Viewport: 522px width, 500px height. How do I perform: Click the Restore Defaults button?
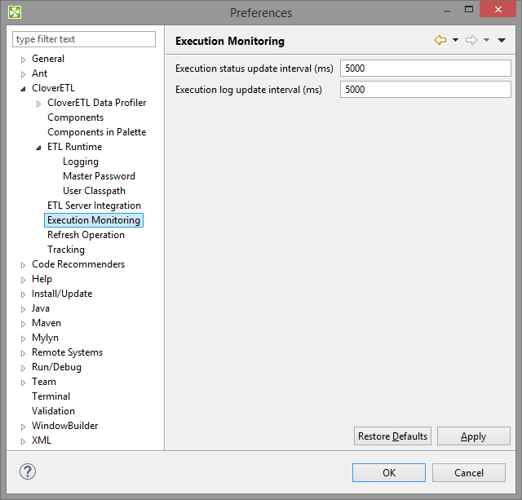point(392,436)
